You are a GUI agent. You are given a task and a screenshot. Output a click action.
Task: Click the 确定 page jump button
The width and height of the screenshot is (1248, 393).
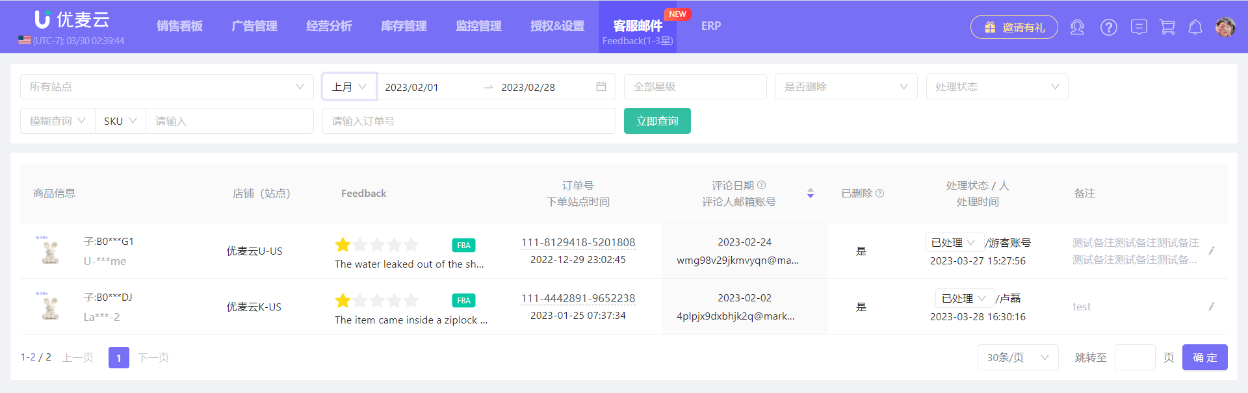point(1204,357)
